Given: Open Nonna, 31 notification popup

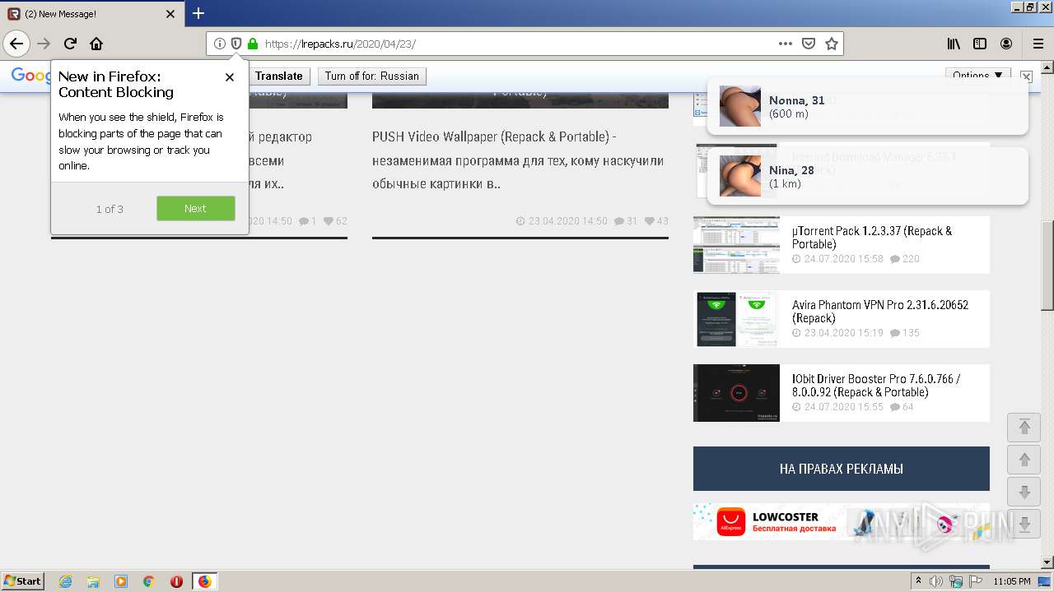Looking at the screenshot, I should (868, 106).
